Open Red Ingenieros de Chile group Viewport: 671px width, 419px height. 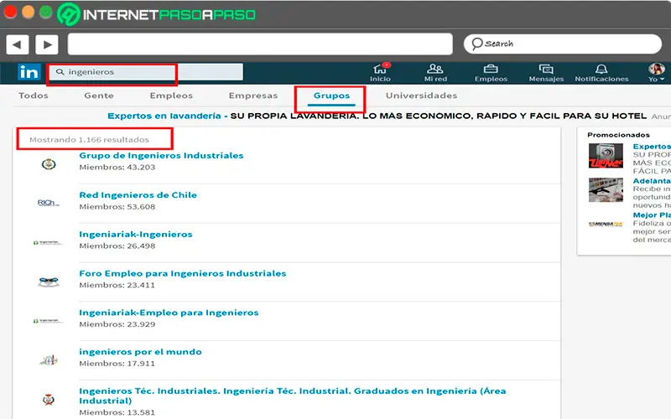[138, 195]
